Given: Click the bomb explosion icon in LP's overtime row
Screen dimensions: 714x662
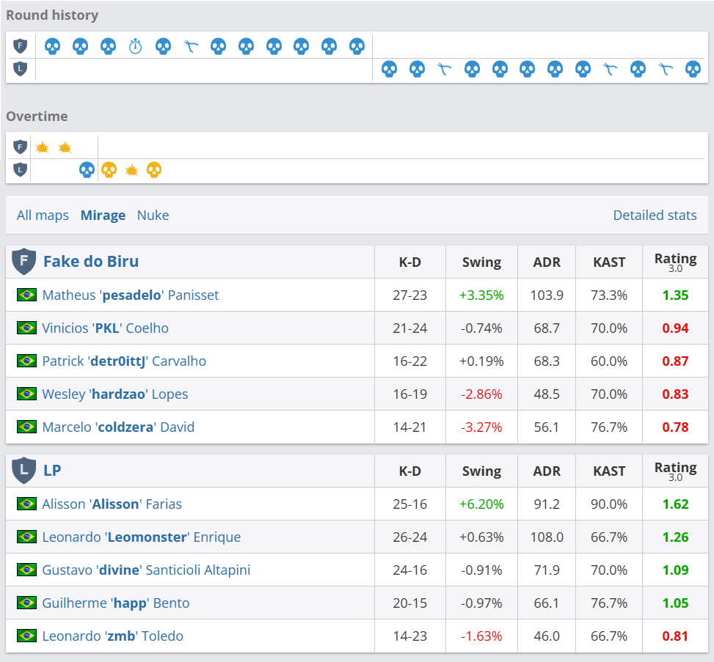Looking at the screenshot, I should point(131,170).
